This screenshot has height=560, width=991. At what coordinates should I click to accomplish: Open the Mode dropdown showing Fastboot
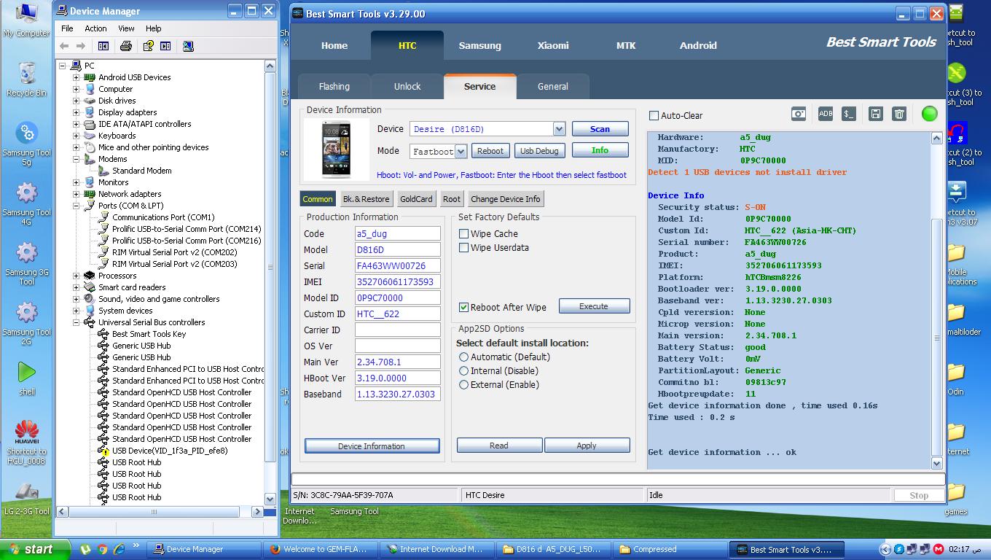pos(461,152)
